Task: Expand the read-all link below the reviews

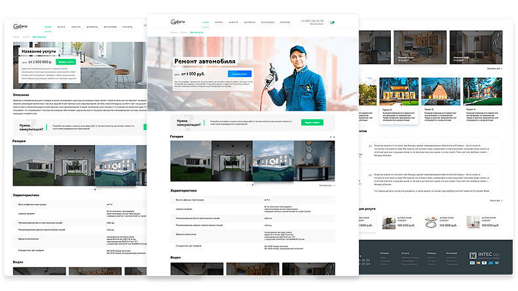Action: [496, 201]
